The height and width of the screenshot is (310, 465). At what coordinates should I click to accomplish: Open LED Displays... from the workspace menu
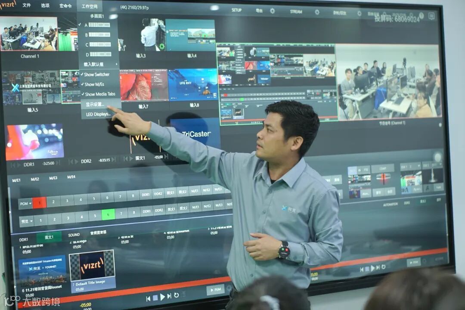99,114
